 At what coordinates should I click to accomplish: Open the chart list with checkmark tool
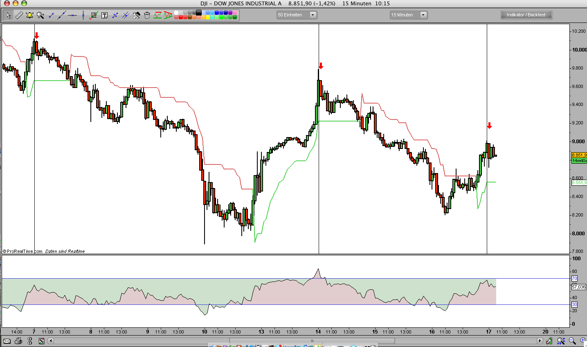click(94, 16)
